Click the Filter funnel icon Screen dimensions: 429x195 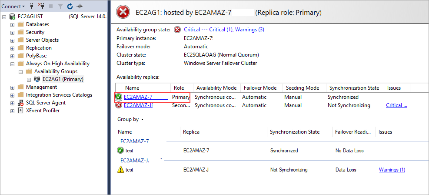tap(60, 7)
